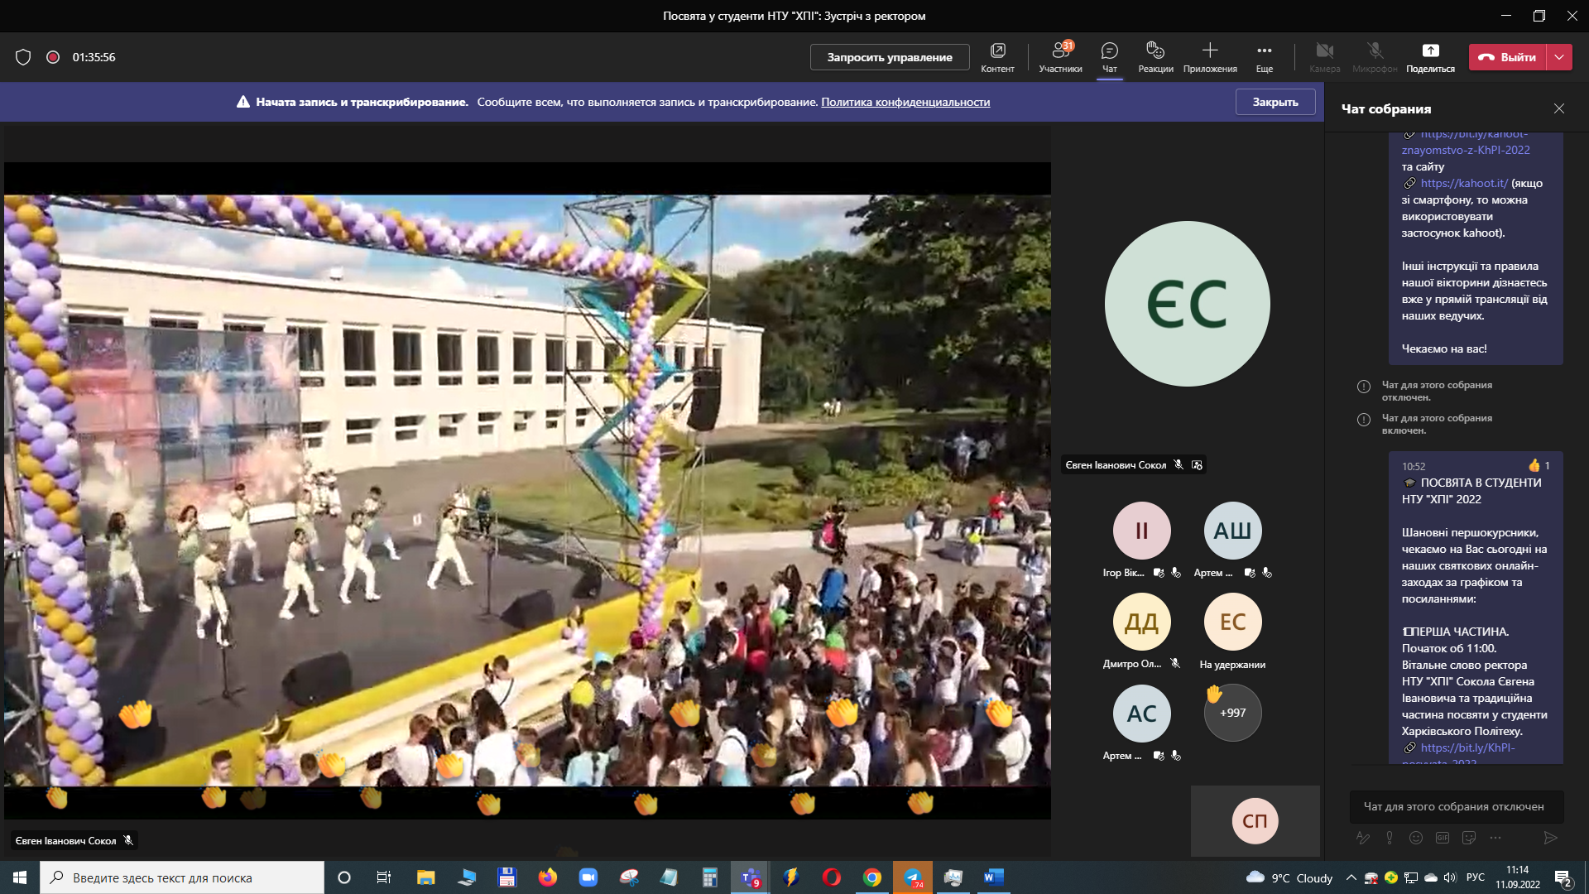Close the banner with Закрыть button
Screen dimensions: 1589x894
(1275, 102)
